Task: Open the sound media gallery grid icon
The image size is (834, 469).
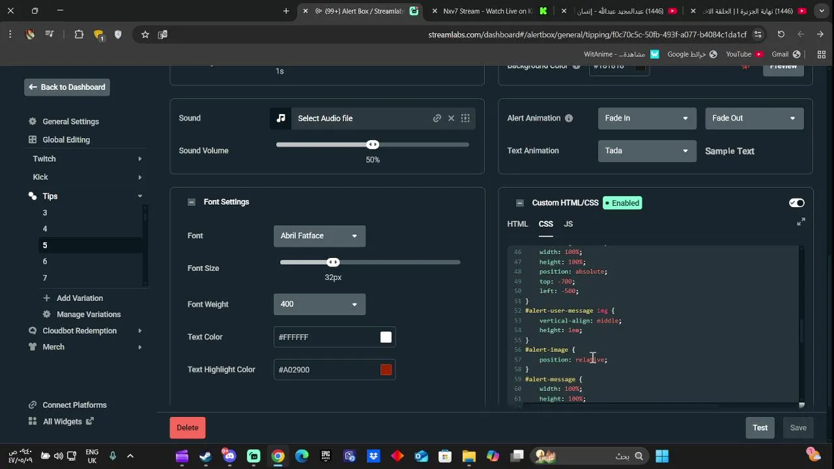Action: tap(465, 118)
